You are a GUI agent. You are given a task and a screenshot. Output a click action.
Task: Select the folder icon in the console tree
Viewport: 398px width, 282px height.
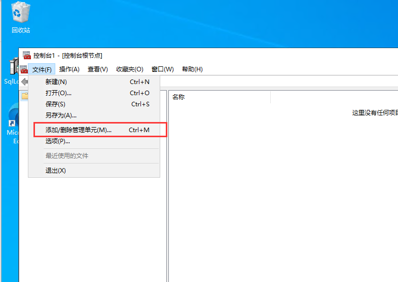coord(25,96)
